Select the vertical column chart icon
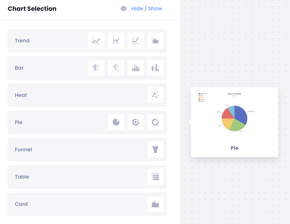The image size is (290, 224). pyautogui.click(x=155, y=68)
